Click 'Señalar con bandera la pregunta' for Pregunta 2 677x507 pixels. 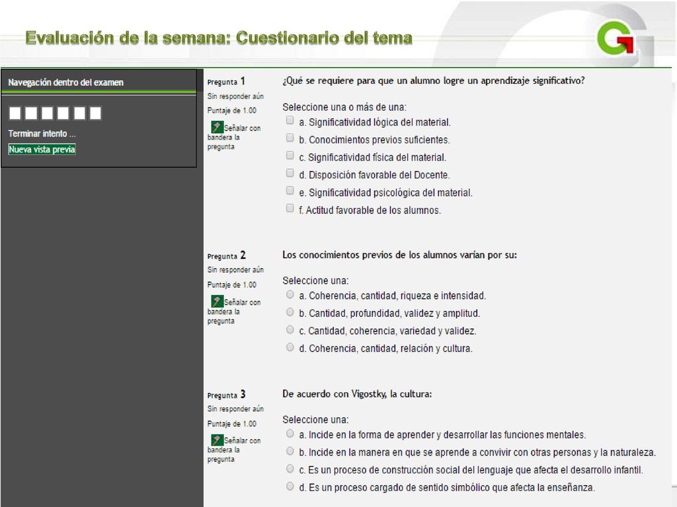point(235,312)
